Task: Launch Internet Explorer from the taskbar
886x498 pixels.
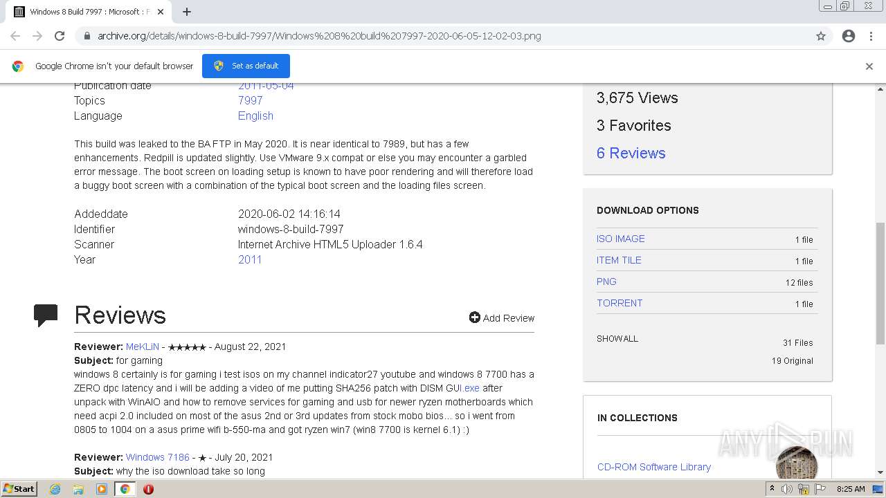Action: click(55, 489)
